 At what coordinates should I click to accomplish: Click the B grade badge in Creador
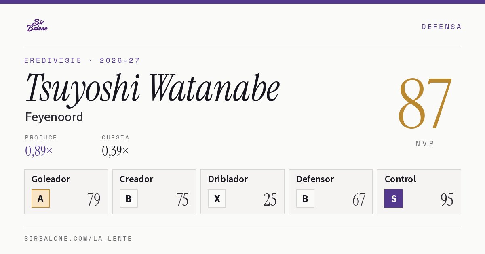129,198
